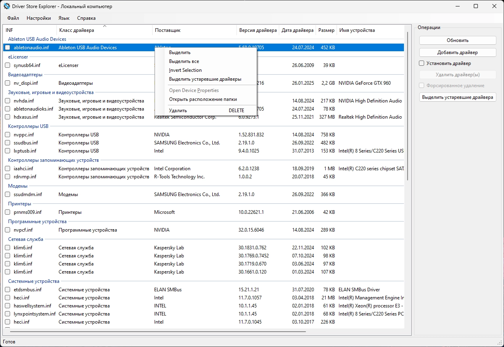Viewport: 504px width, 347px height.
Task: Choose Удалить in the context menu
Action: pyautogui.click(x=178, y=111)
